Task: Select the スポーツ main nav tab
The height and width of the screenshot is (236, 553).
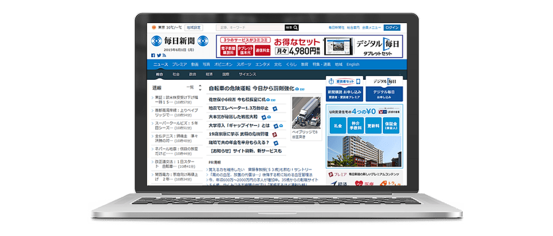Action: 244,64
